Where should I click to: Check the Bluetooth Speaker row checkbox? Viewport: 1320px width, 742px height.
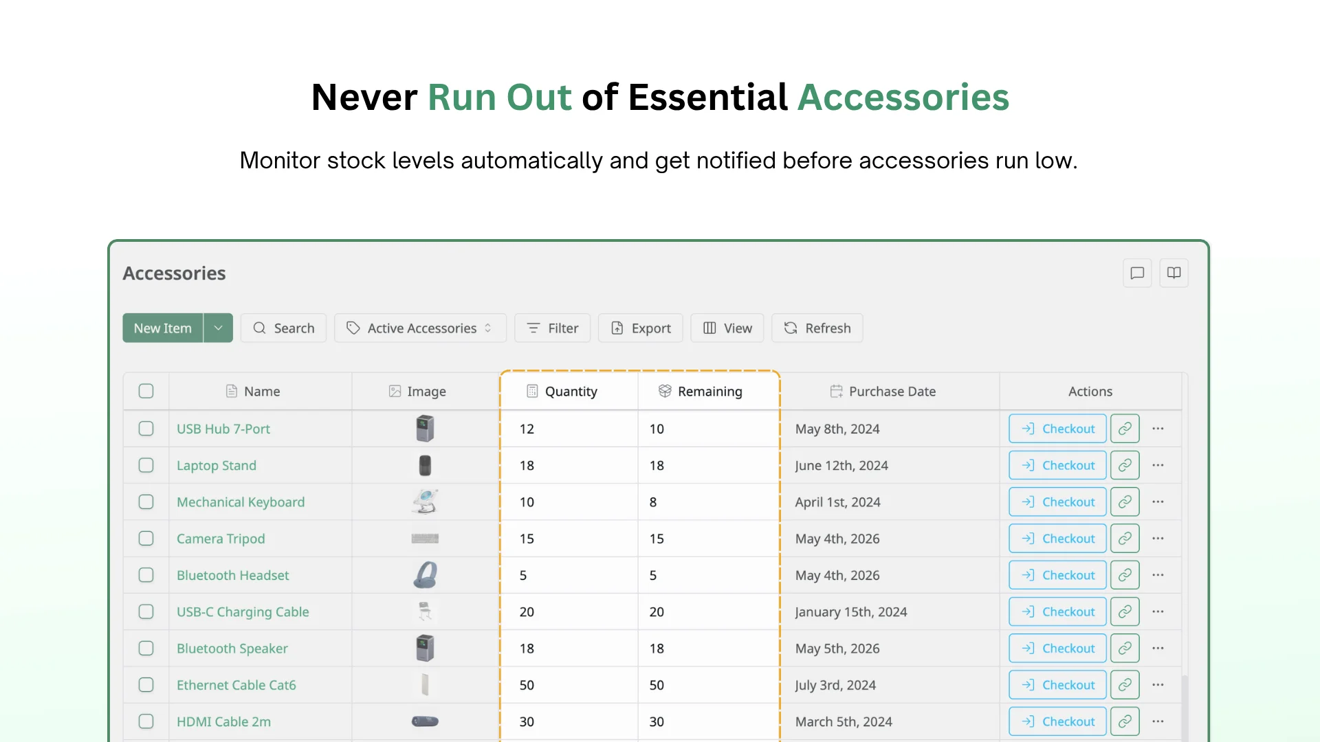(x=146, y=649)
